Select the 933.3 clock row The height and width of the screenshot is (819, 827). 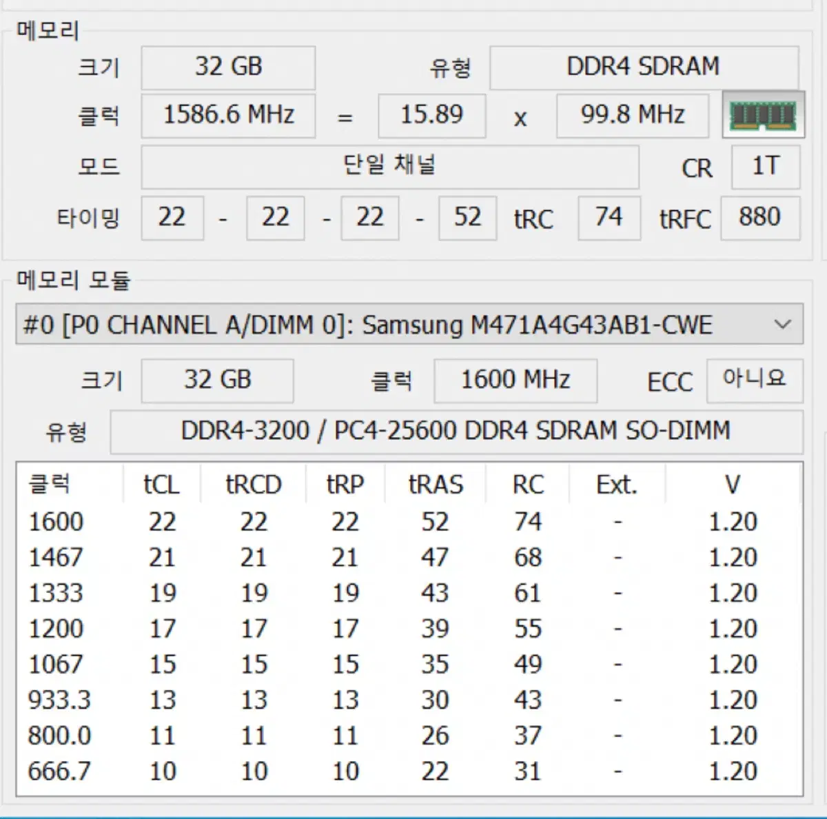(409, 700)
